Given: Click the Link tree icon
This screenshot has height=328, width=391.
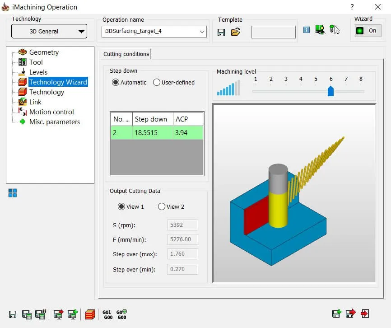Looking at the screenshot, I should tap(23, 102).
